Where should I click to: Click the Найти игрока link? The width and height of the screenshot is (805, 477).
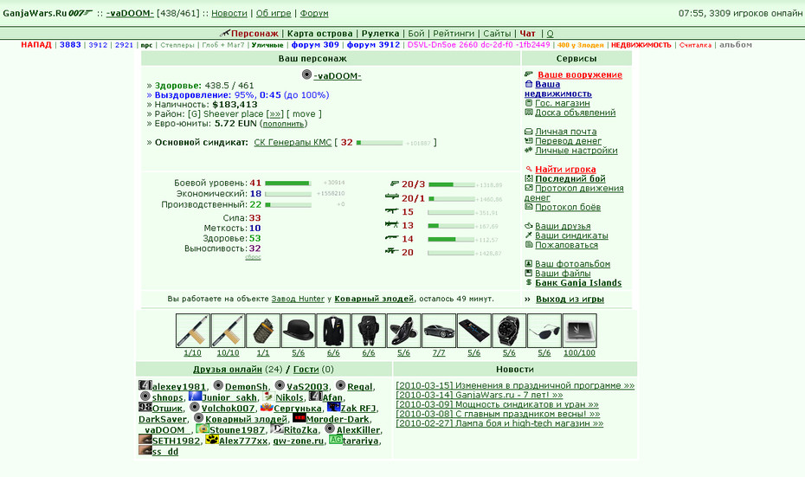(565, 169)
